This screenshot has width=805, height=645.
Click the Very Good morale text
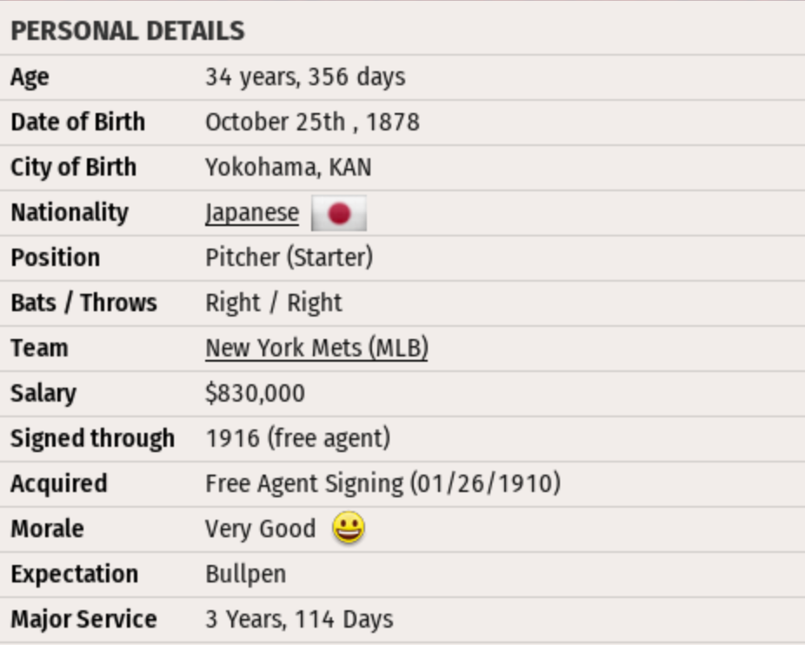click(260, 529)
